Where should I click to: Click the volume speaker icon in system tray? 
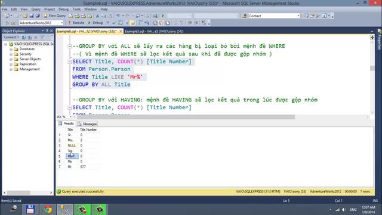344,210
